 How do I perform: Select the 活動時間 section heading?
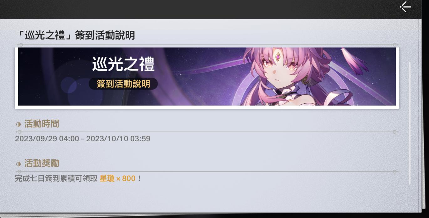click(42, 124)
